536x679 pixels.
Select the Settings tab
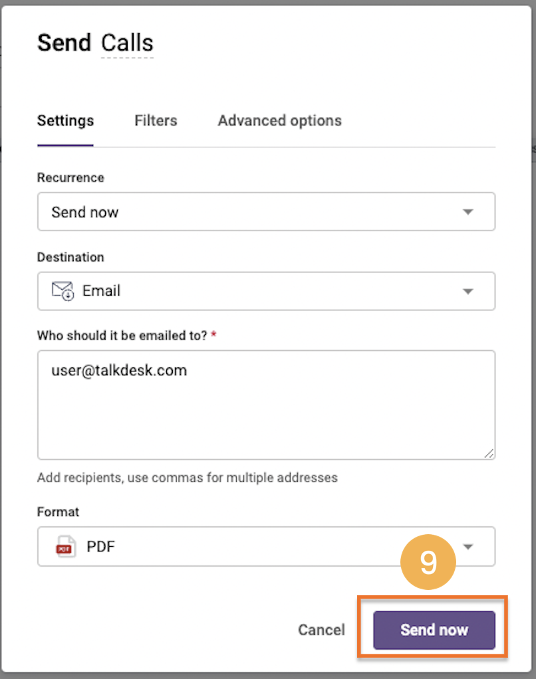(x=65, y=120)
